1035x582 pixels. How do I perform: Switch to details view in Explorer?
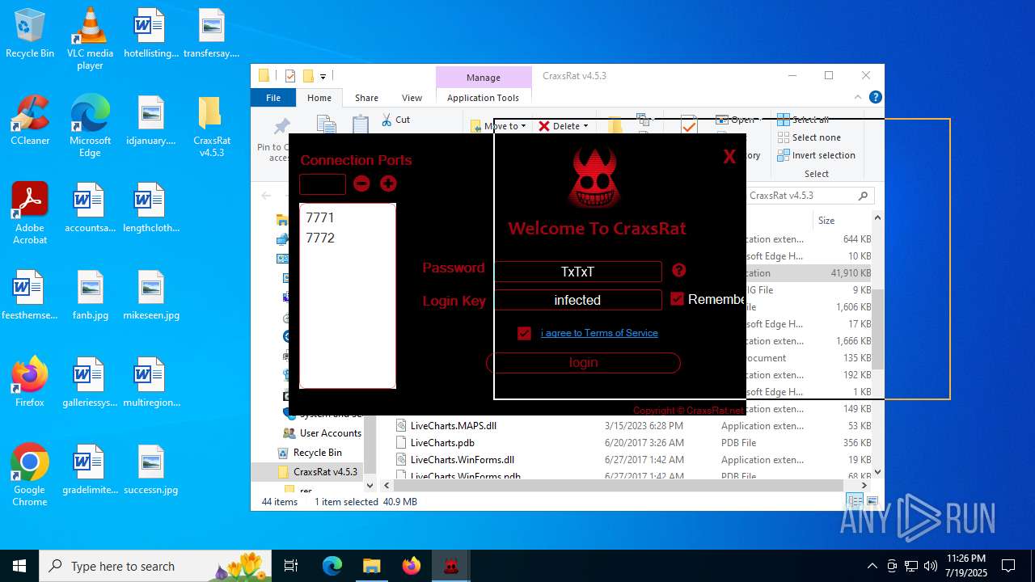coord(853,501)
